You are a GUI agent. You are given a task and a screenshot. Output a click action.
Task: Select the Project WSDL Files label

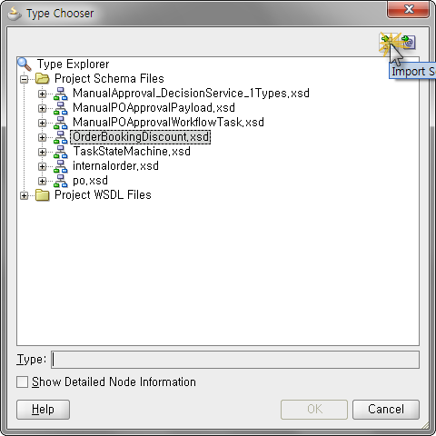[x=103, y=195]
